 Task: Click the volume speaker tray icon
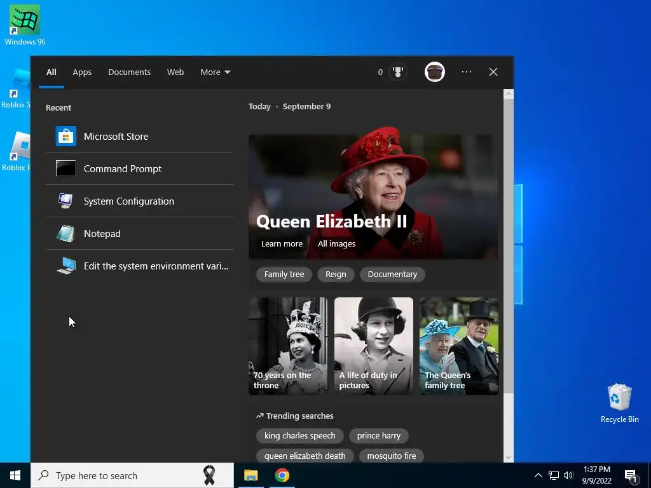click(x=568, y=475)
